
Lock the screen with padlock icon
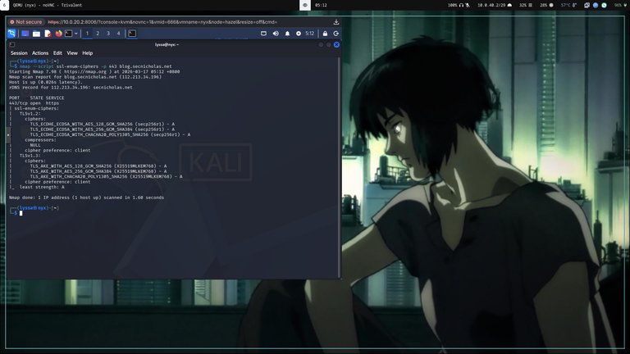tap(325, 34)
